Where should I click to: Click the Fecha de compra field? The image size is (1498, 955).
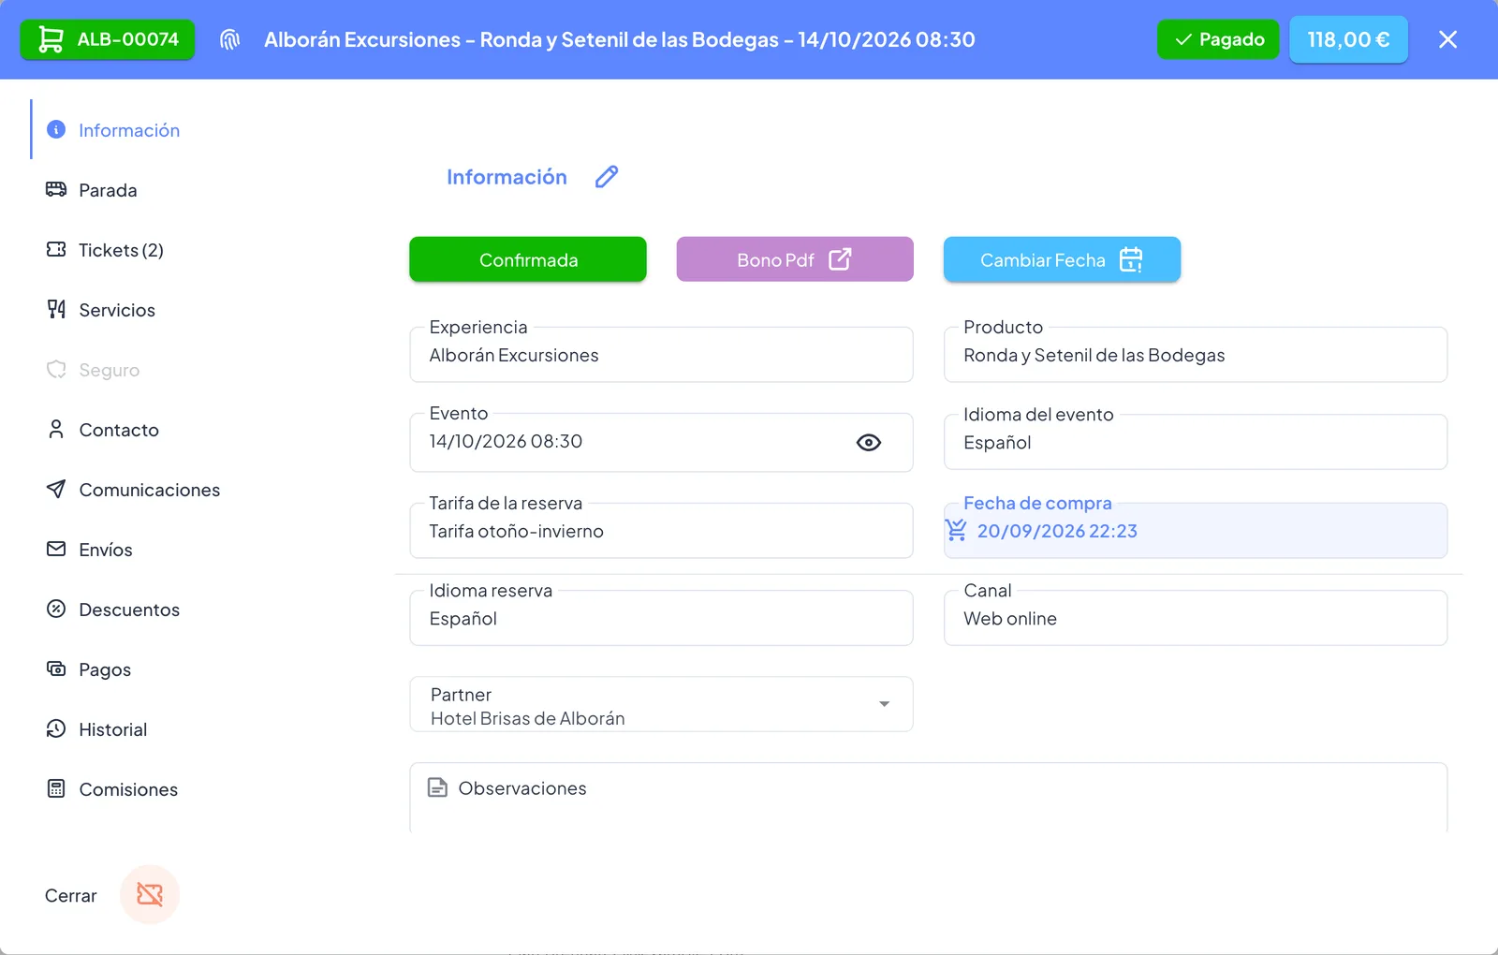(1196, 530)
